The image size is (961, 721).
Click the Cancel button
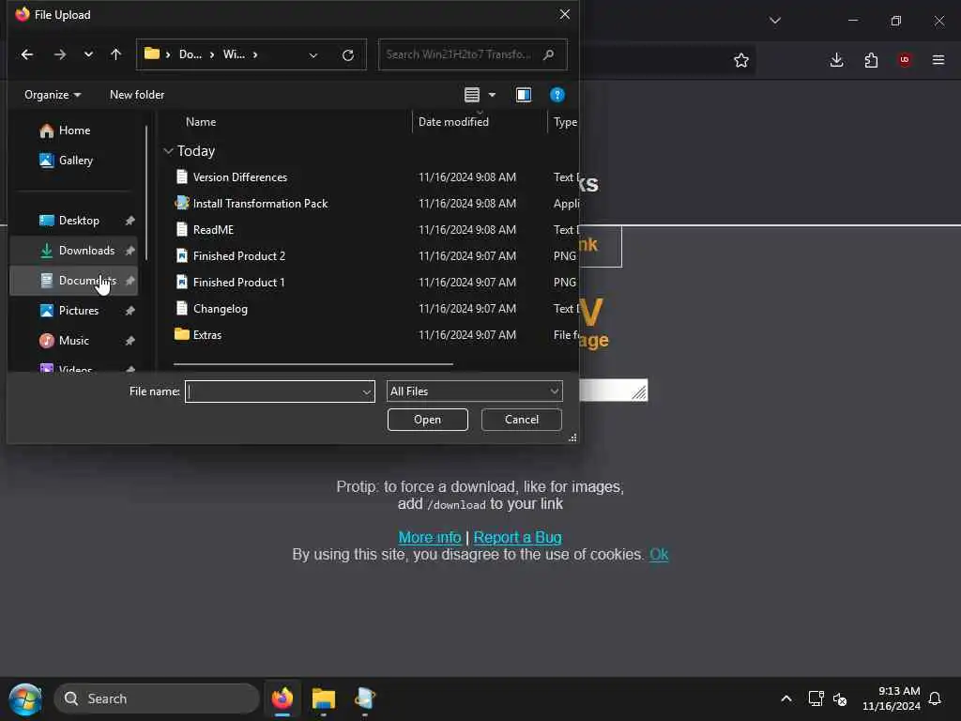pos(522,420)
